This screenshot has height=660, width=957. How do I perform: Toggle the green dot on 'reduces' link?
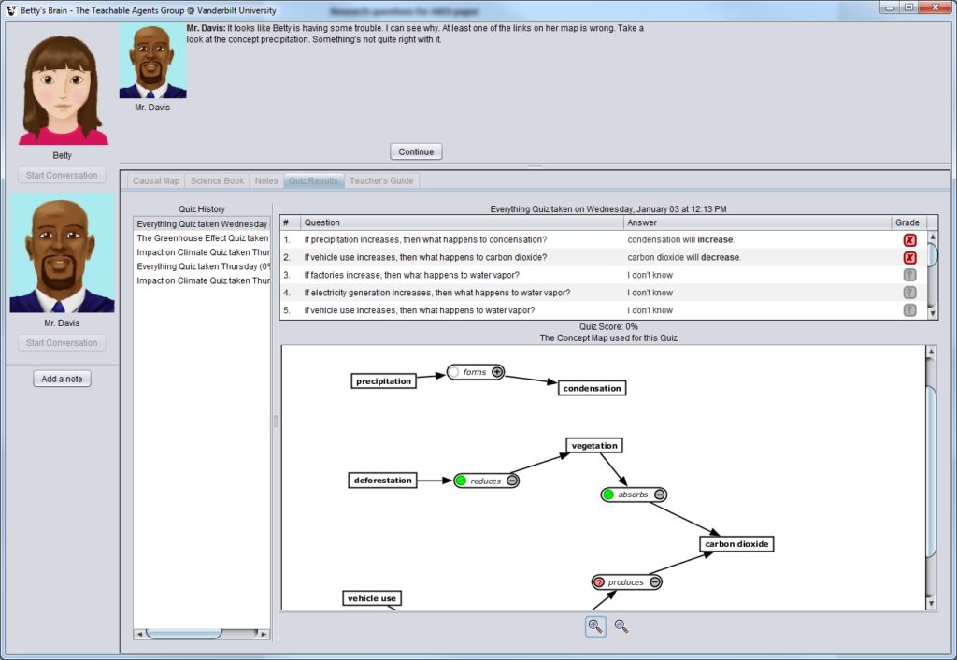461,481
